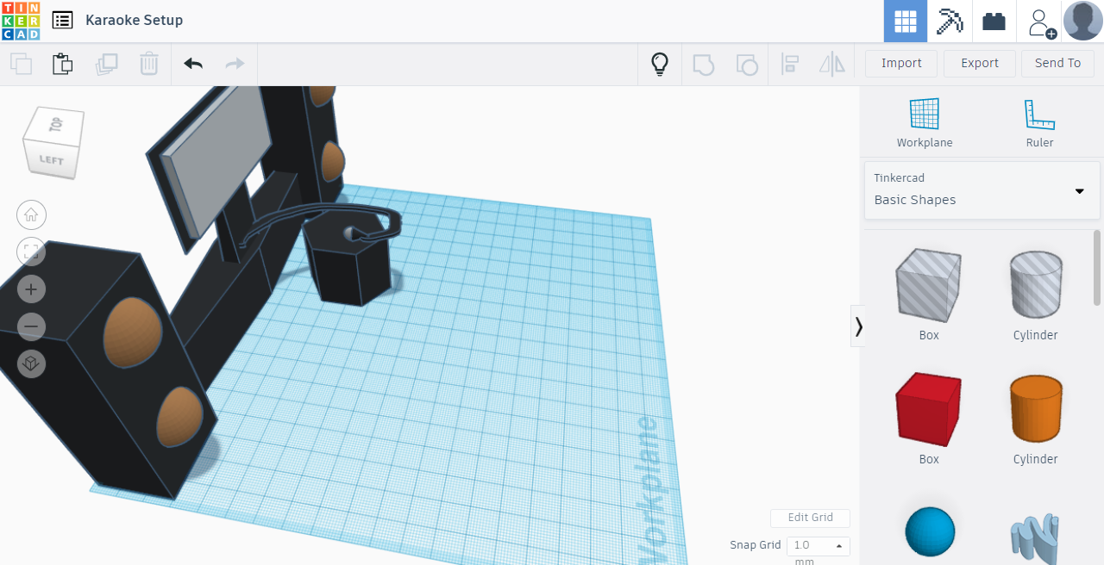Pick the blue Sphere shape
This screenshot has width=1104, height=565.
tap(930, 531)
